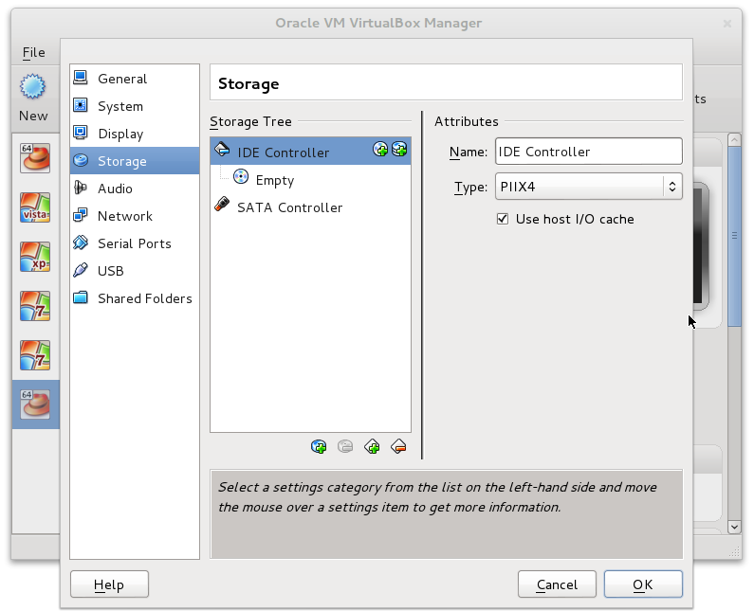The width and height of the screenshot is (754, 611).
Task: Click the controller Name text field
Action: (x=588, y=152)
